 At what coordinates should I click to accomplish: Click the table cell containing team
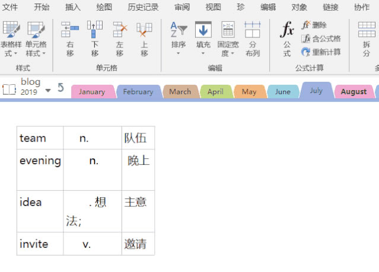40,137
